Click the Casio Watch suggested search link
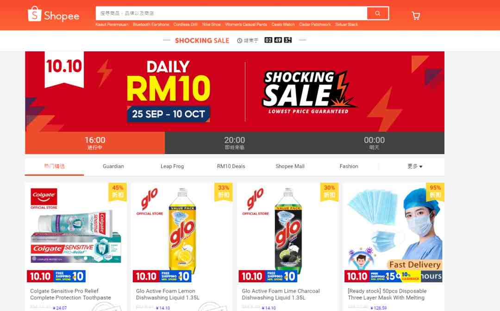Image resolution: width=500 pixels, height=311 pixels. (x=283, y=25)
